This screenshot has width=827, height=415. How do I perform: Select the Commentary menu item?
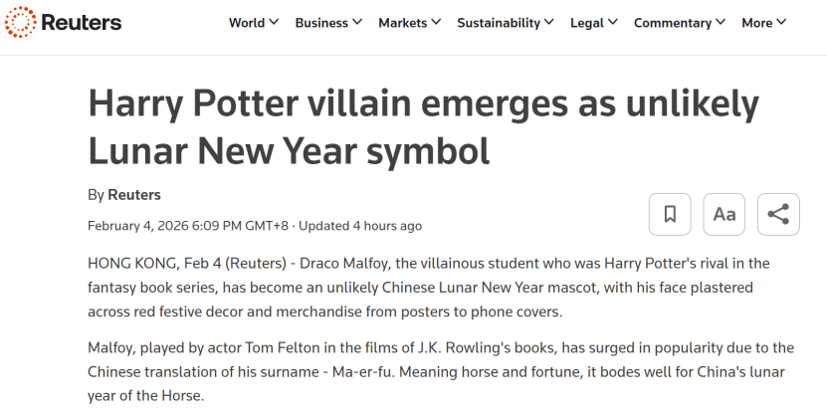(x=672, y=22)
